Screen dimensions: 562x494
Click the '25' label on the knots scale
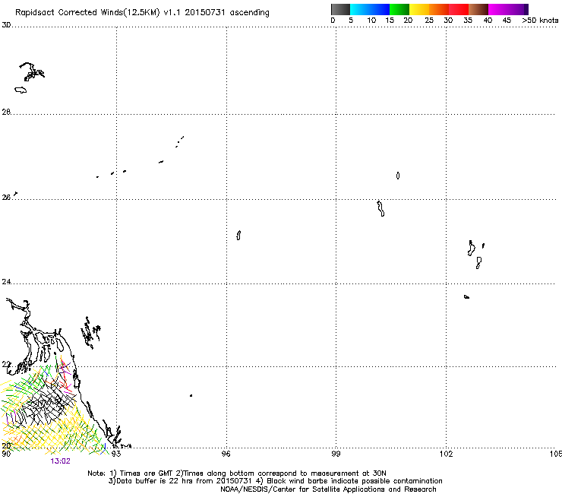pos(429,21)
